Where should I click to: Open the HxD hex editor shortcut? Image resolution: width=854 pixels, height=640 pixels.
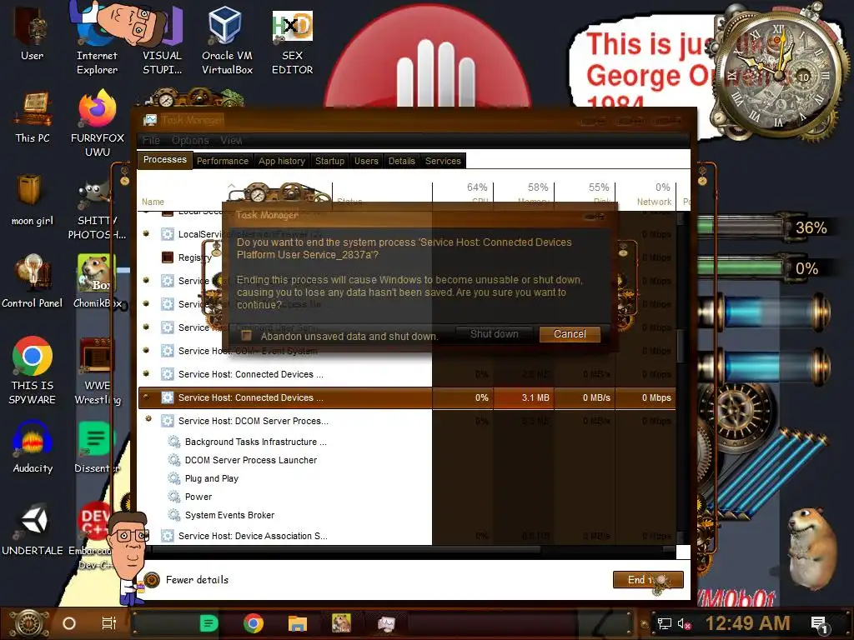[x=293, y=41]
